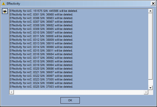Screen dimensions: 157x107
Task: Select the line for A/C: 8322 S/N: 36997
Action: point(41,76)
